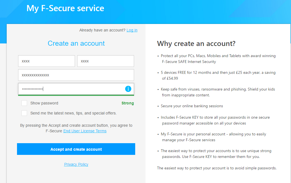Screen dimensions: 291x183
Task: Click the 'Already have an account?' text
Action: pos(102,30)
